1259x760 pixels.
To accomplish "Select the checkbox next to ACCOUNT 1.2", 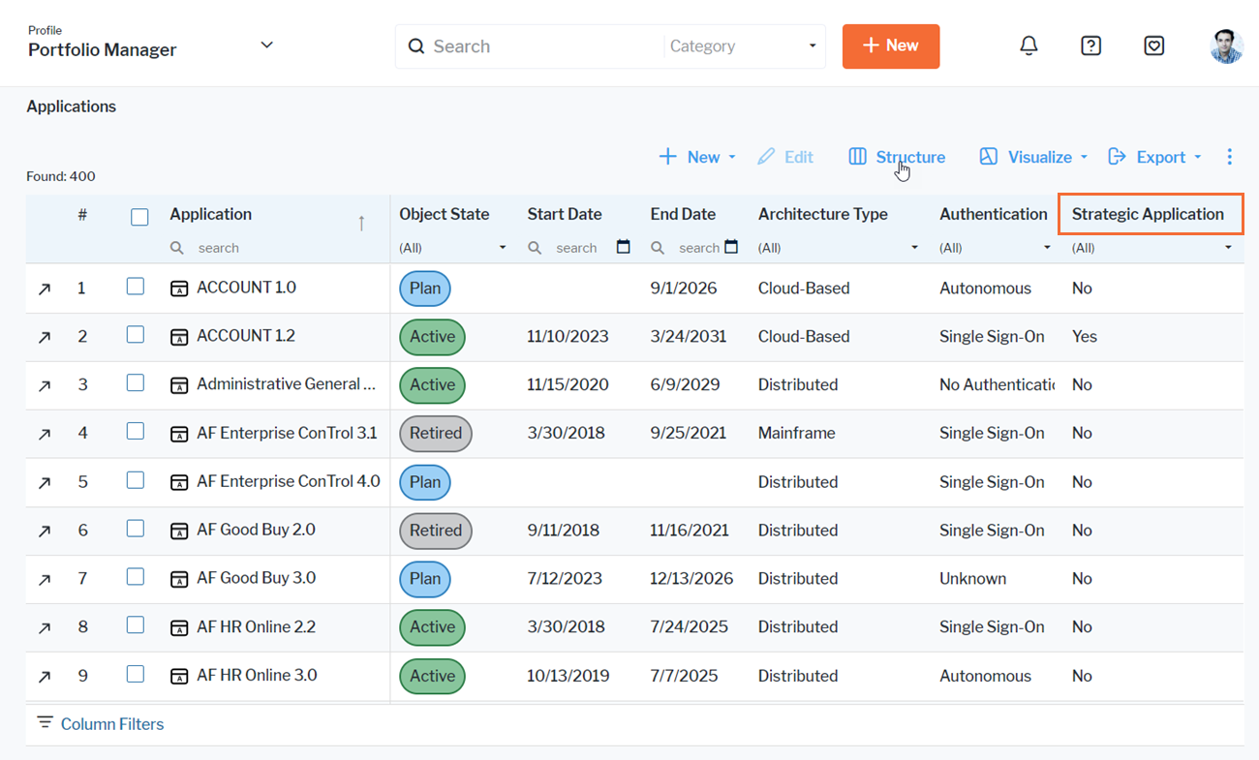I will click(x=135, y=333).
